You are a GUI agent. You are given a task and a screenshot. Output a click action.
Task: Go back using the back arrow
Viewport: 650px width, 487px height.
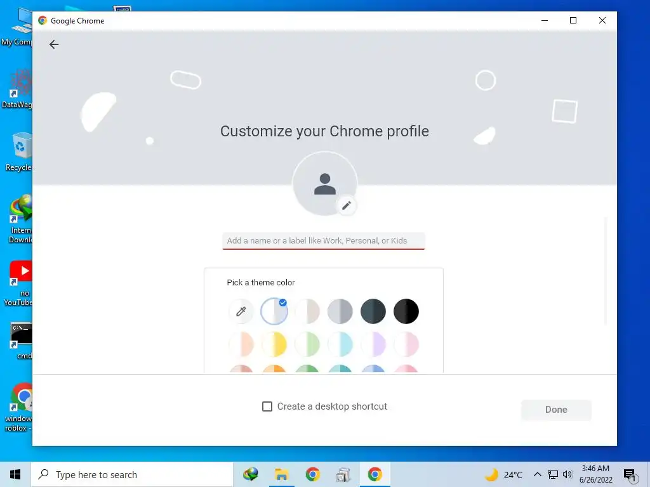point(54,44)
